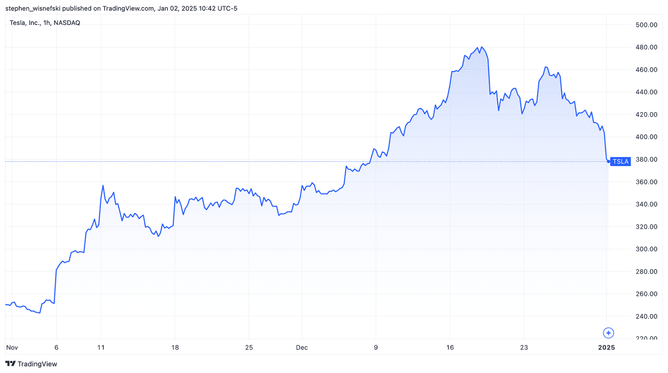Click the 320.00 price axis label

[646, 227]
